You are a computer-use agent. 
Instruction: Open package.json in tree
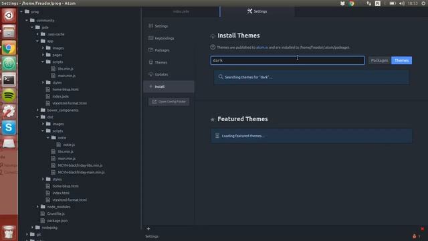pyautogui.click(x=58, y=220)
